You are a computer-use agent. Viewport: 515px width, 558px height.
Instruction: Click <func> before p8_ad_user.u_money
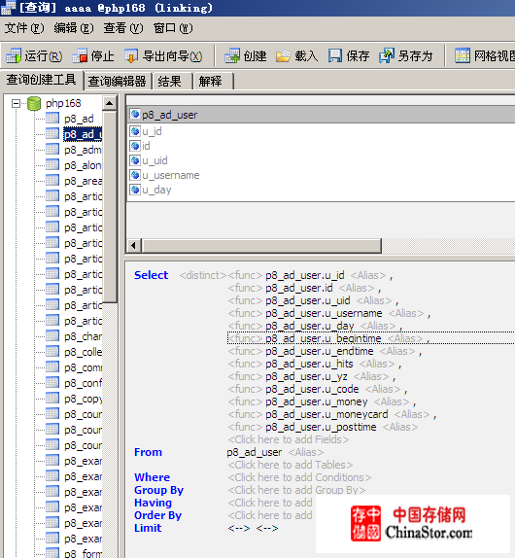(245, 401)
